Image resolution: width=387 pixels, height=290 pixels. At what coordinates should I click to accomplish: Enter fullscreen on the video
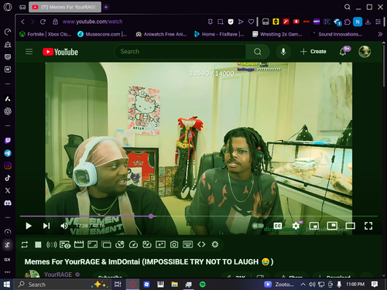click(x=368, y=226)
